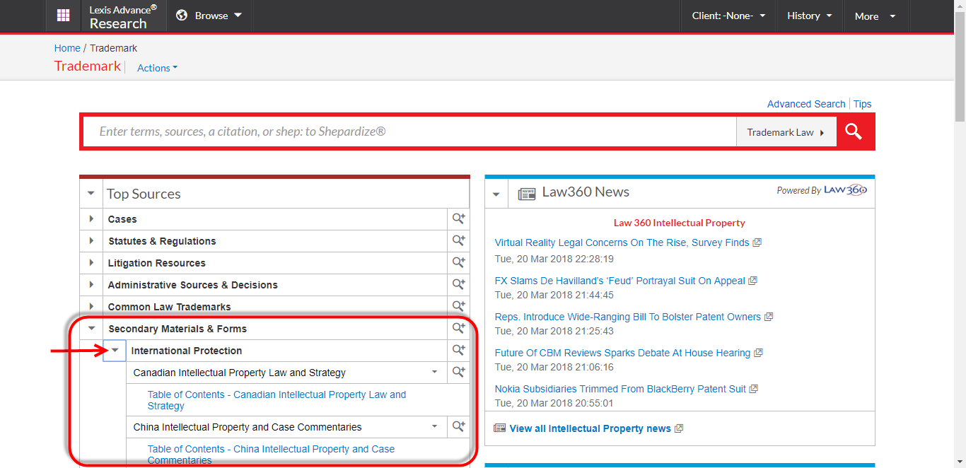966x468 pixels.
Task: Expand the Statutes & Regulations category
Action: [x=91, y=241]
